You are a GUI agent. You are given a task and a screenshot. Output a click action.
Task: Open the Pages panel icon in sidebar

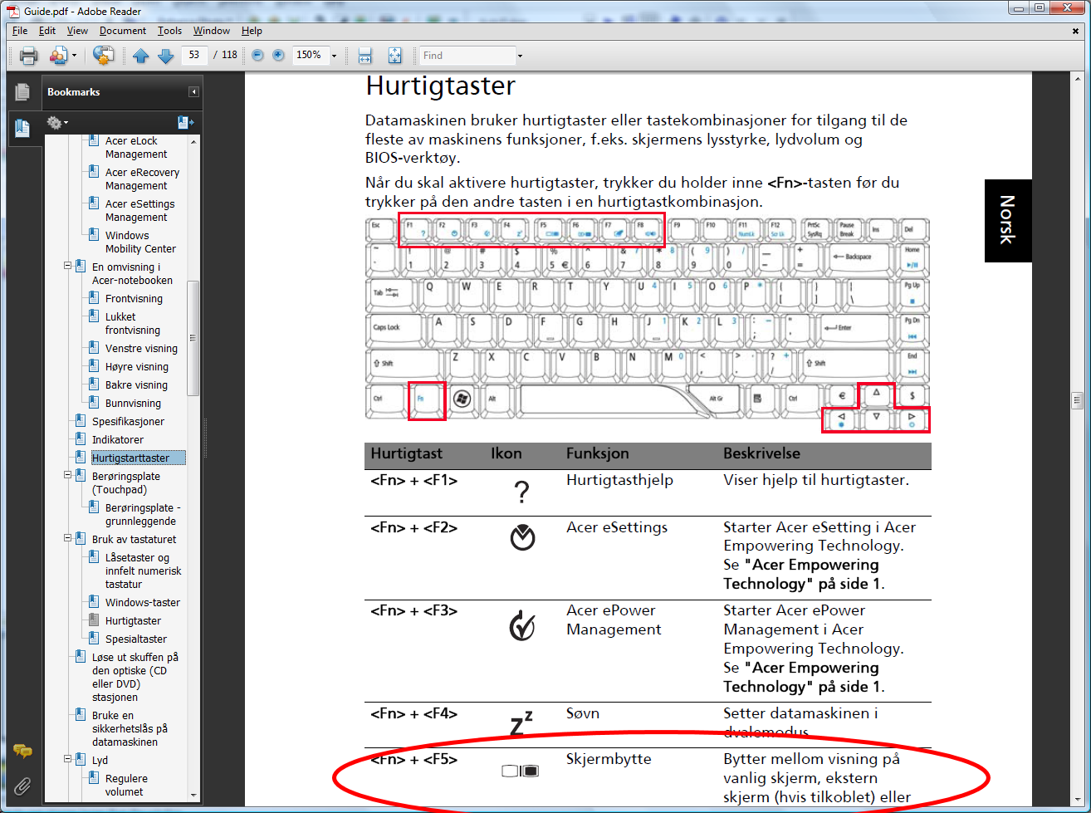coord(22,91)
